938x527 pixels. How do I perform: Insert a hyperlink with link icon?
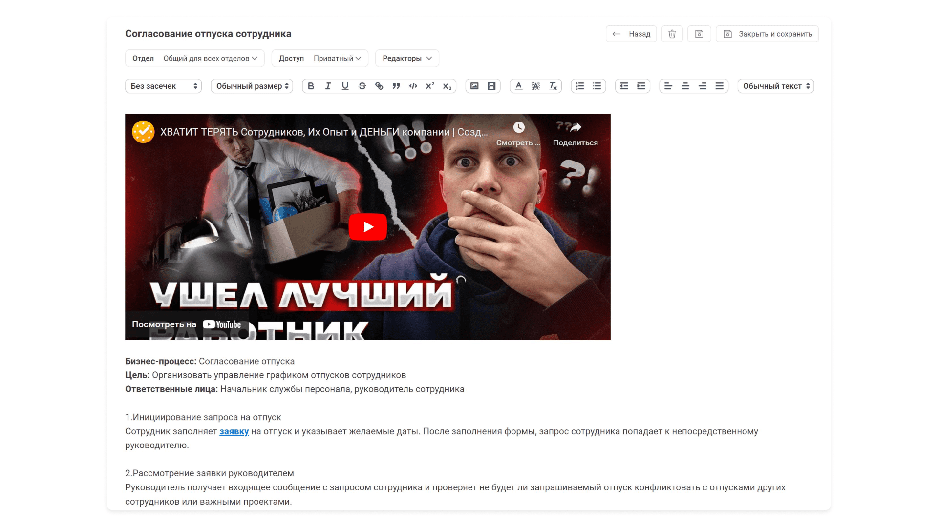pyautogui.click(x=379, y=86)
